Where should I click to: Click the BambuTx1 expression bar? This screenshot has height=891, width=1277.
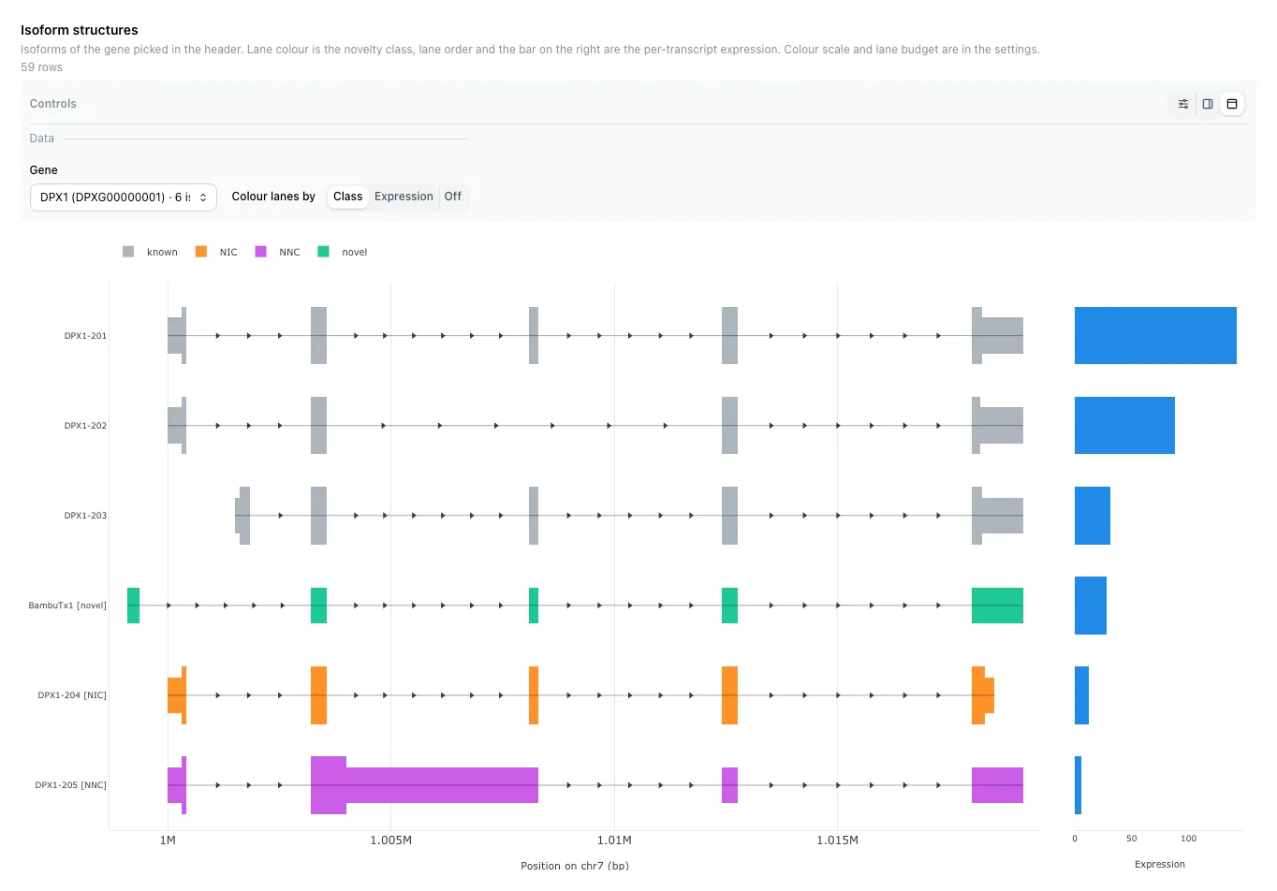pos(1091,606)
